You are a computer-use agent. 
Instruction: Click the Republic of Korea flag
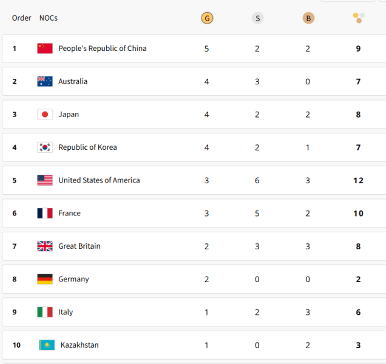45,147
